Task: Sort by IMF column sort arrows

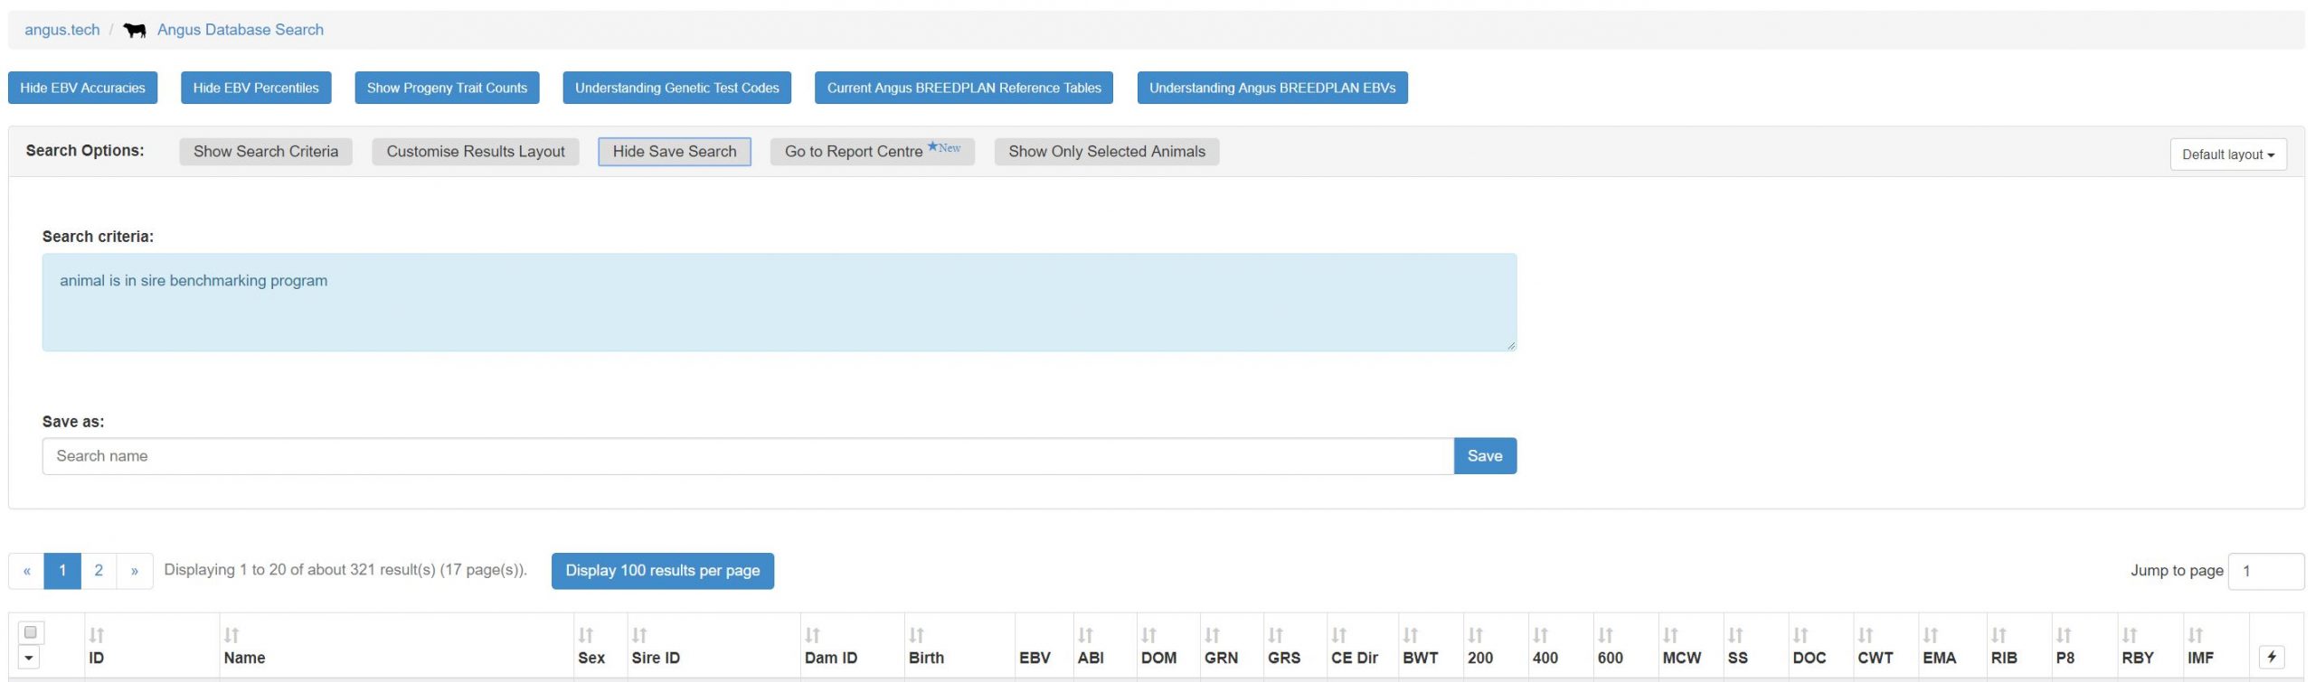Action: (2195, 635)
